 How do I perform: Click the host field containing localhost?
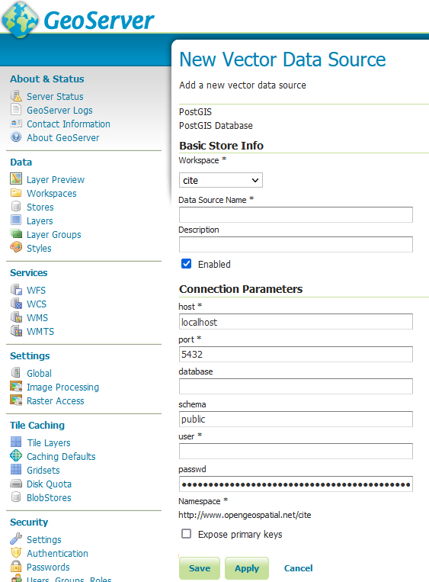pos(296,321)
